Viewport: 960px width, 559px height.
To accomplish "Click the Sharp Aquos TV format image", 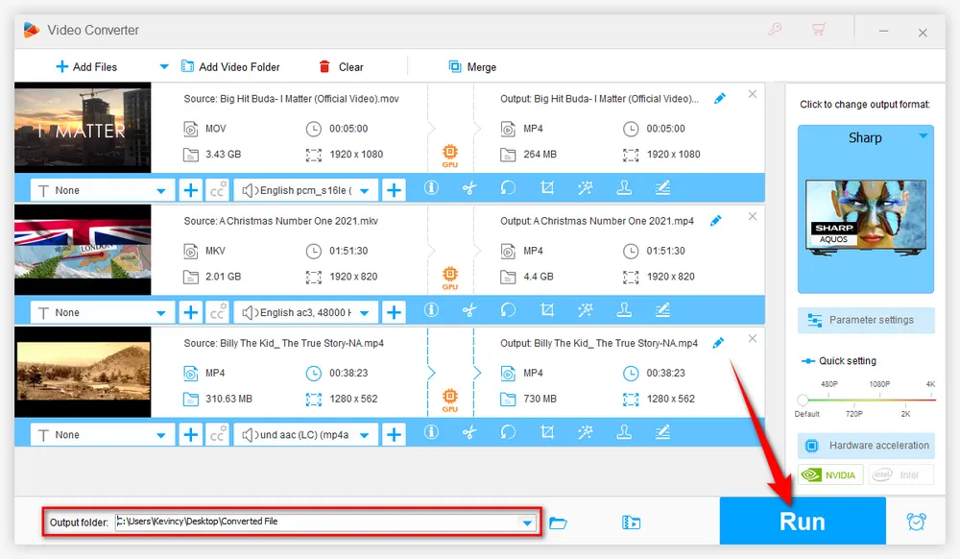I will [x=866, y=217].
